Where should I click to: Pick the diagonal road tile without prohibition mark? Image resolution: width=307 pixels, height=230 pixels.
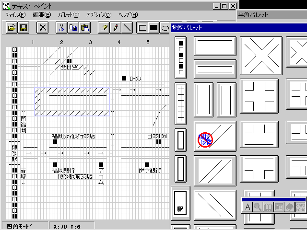pyautogui.click(x=215, y=171)
